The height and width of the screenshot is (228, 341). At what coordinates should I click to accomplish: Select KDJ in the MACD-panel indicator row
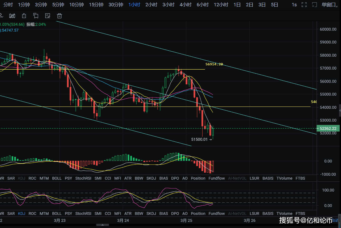click(x=22, y=178)
